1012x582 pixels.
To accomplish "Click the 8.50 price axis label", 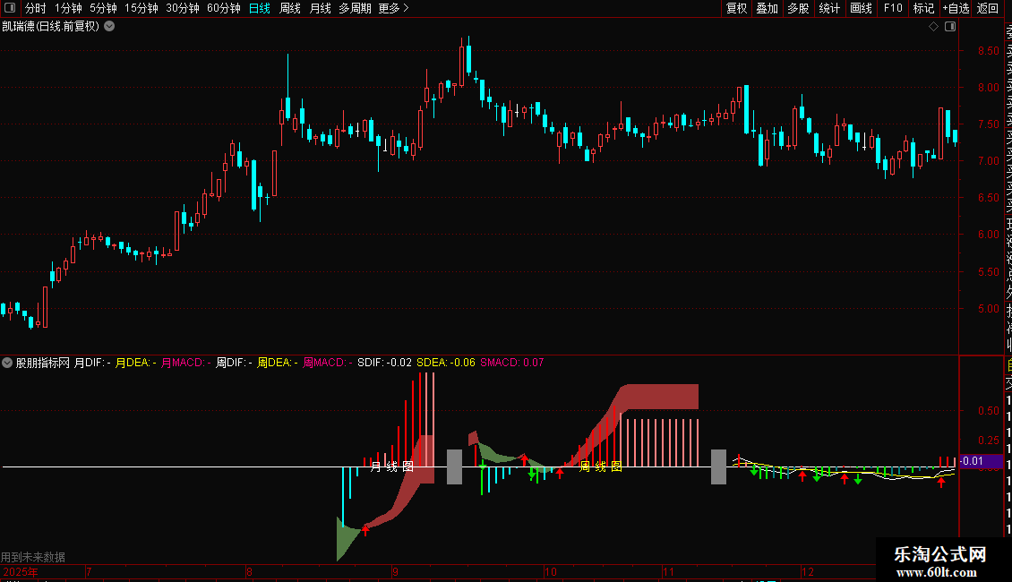I will click(x=988, y=51).
